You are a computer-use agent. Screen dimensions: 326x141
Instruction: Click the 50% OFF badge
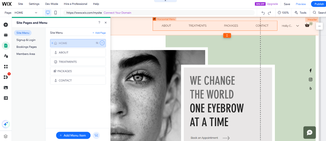point(260,4)
